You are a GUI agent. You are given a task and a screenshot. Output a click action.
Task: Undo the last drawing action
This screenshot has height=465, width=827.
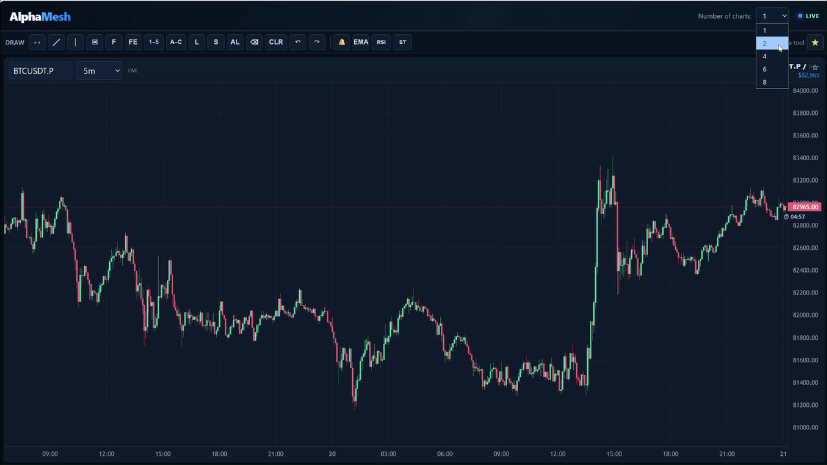coord(298,42)
